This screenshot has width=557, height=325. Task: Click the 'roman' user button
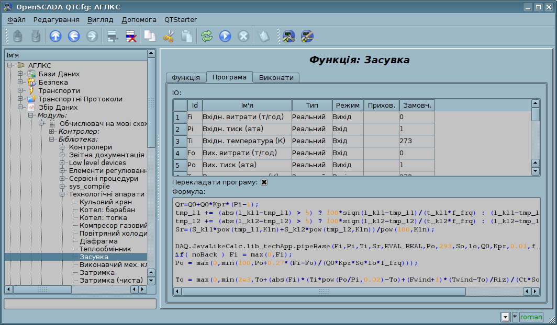tap(531, 317)
